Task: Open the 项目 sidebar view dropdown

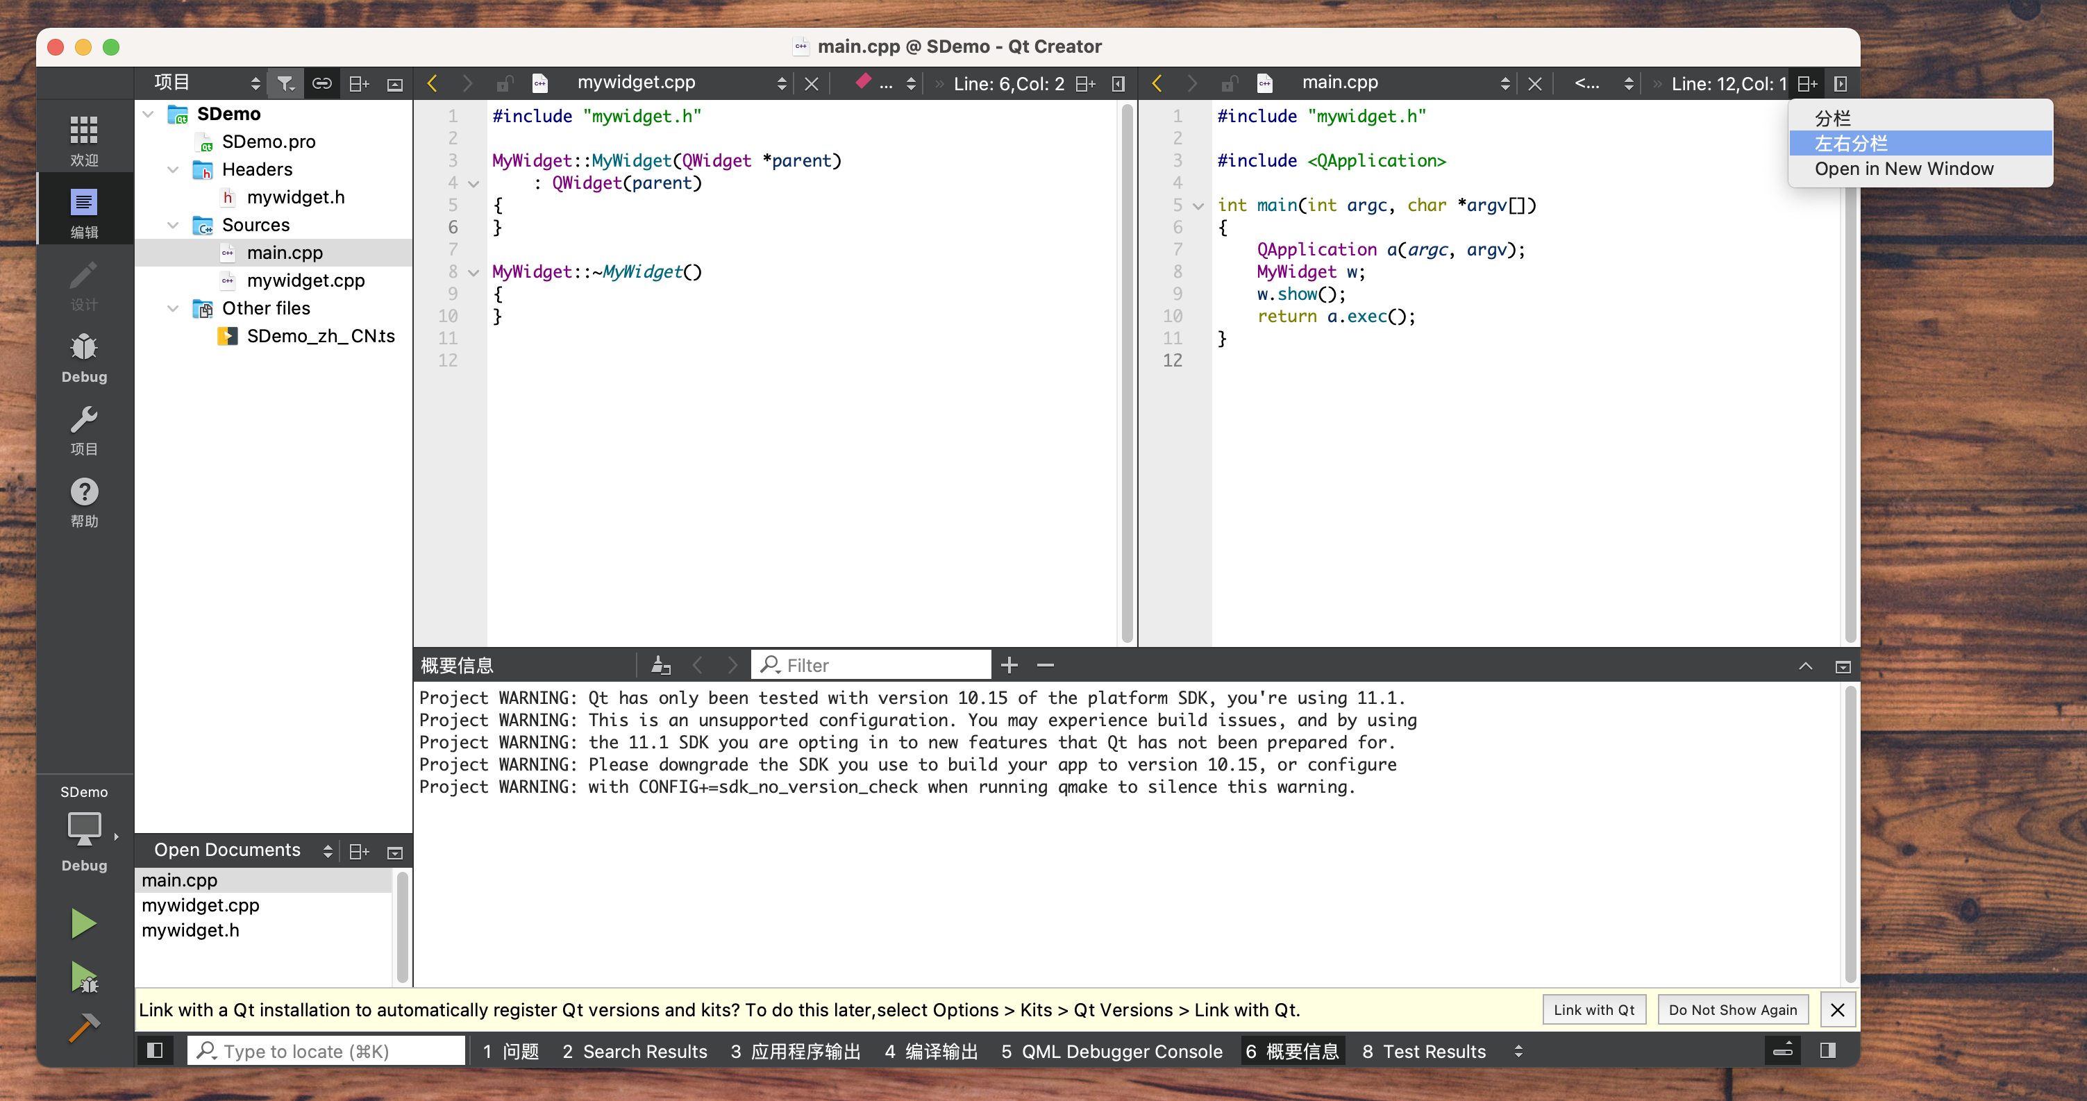Action: tap(208, 83)
